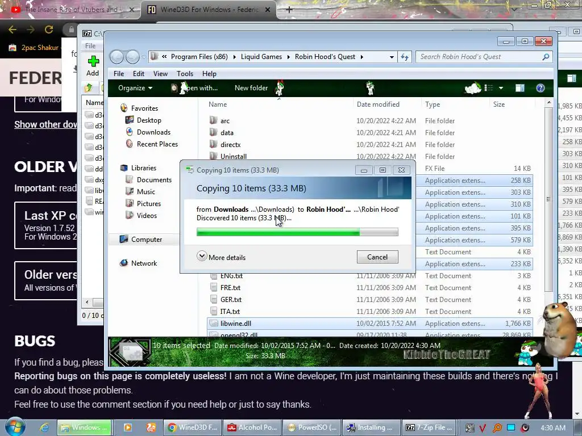The width and height of the screenshot is (582, 436).
Task: Sort files by Date modified column
Action: [x=378, y=104]
